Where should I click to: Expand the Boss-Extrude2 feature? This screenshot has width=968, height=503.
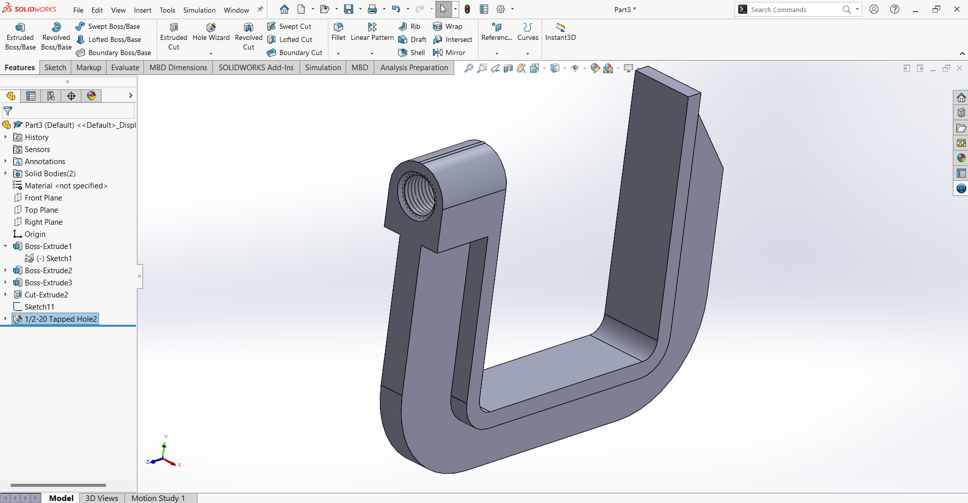click(x=6, y=270)
